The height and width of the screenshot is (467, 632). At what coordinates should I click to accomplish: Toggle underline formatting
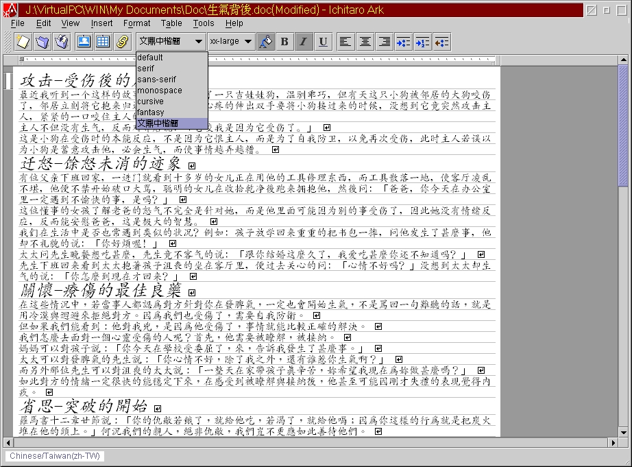[x=323, y=42]
